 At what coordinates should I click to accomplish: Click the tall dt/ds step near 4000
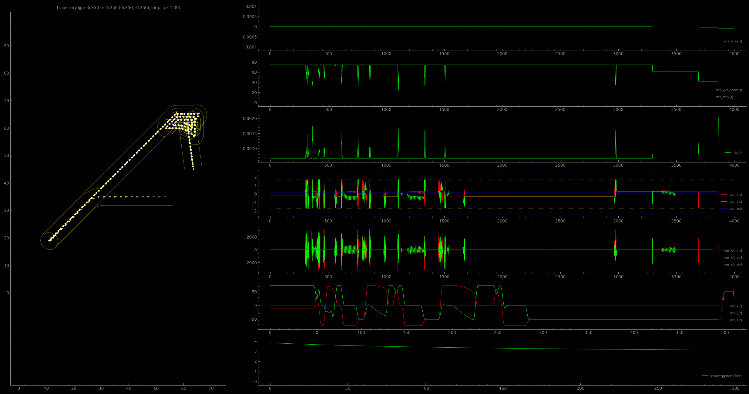[x=726, y=118]
